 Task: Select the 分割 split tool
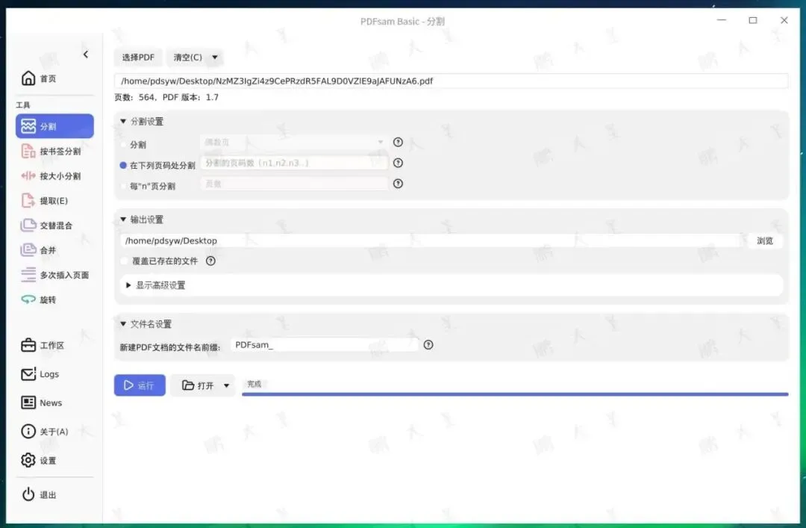(54, 126)
